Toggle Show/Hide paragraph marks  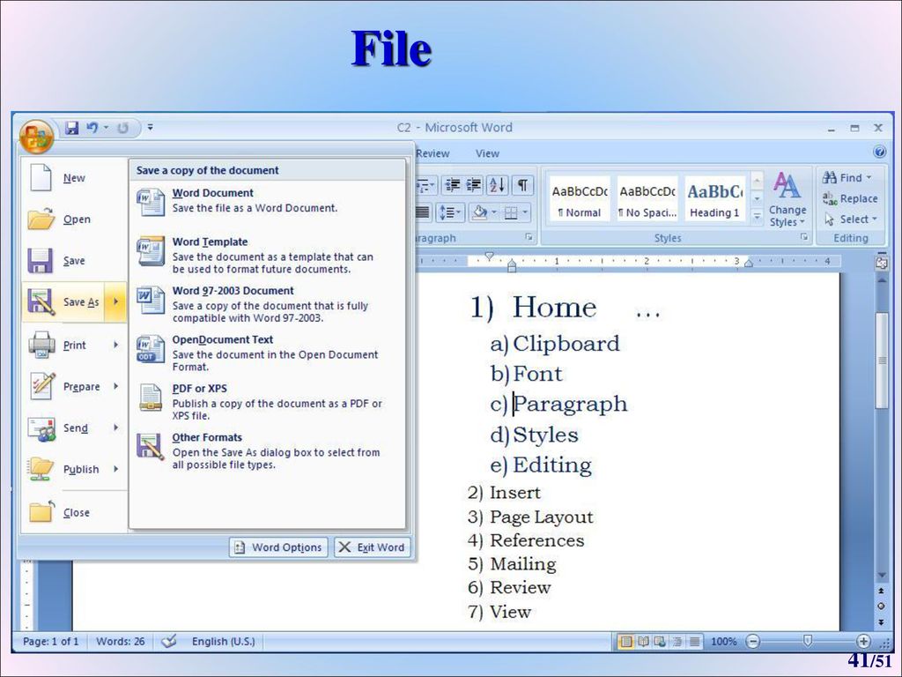tap(522, 185)
